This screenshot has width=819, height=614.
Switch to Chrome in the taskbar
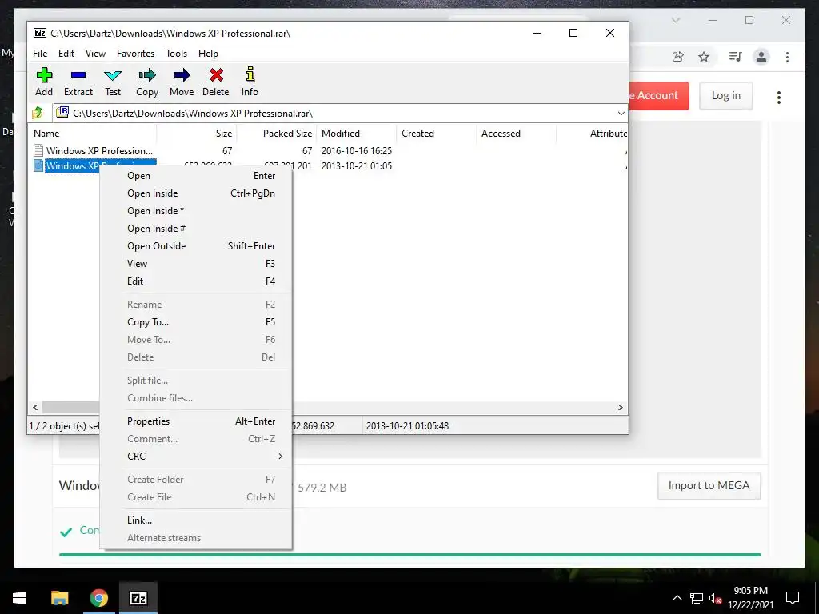tap(98, 598)
